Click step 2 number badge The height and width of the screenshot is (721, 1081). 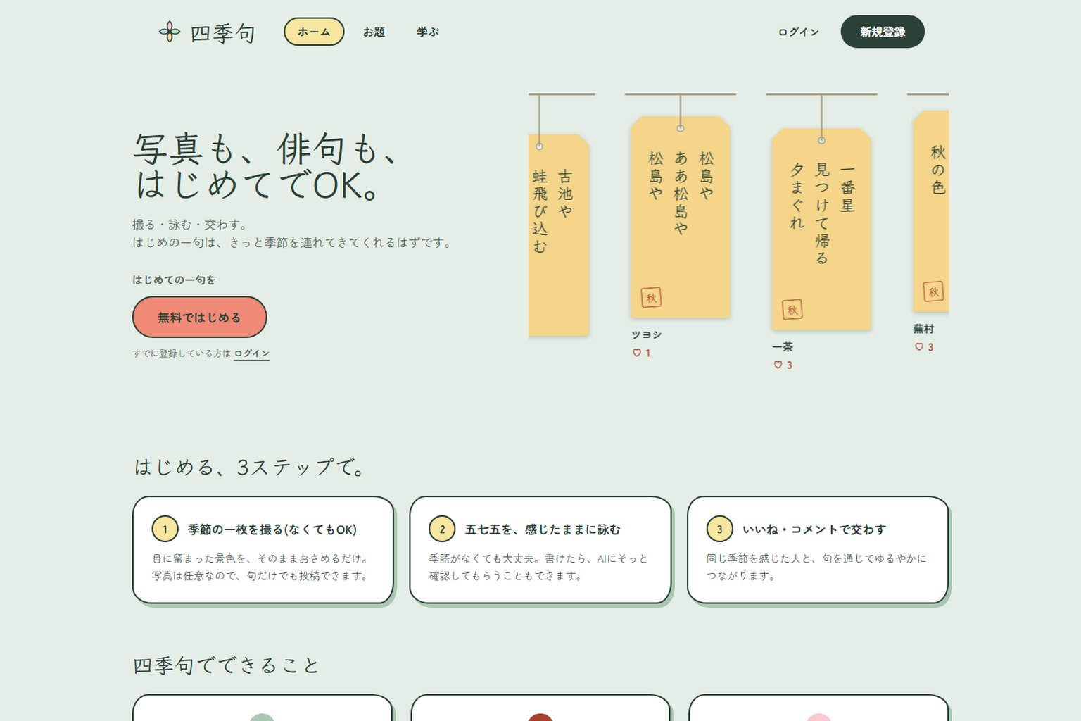pos(442,529)
